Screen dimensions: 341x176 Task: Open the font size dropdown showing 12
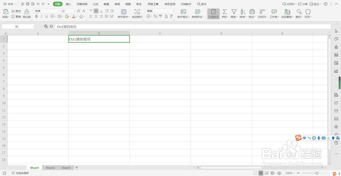(x=74, y=11)
